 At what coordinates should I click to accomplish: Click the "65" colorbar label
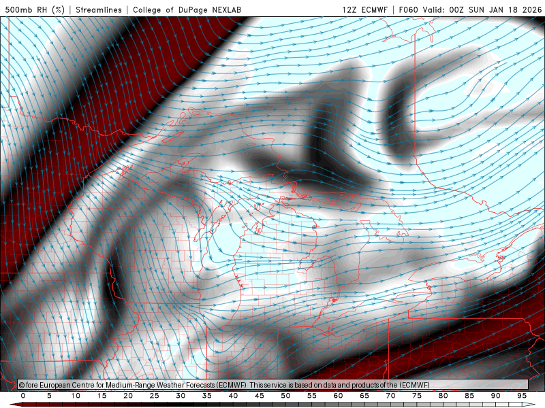364,396
